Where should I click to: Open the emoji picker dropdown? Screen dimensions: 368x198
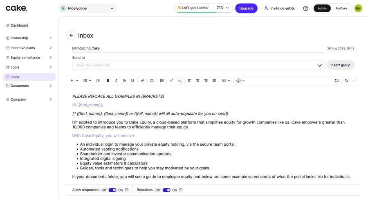pyautogui.click(x=240, y=81)
